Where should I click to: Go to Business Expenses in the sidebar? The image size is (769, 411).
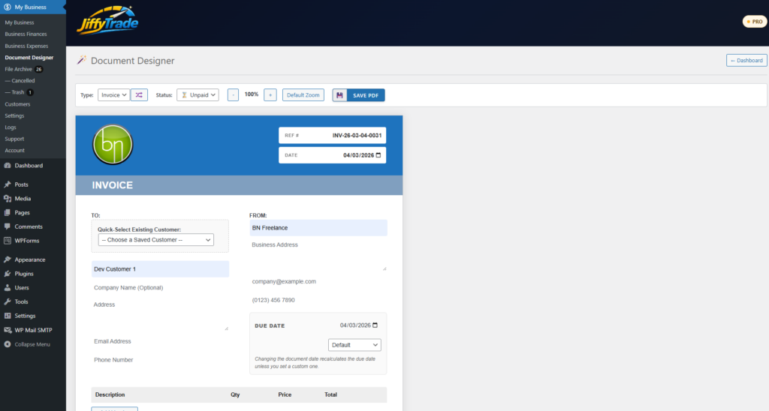(26, 46)
